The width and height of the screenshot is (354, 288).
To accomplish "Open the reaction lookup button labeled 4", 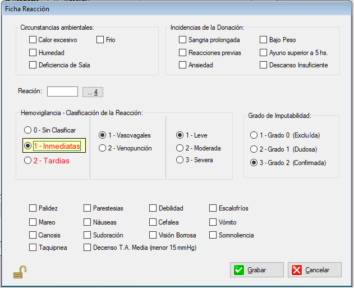I will tap(93, 92).
